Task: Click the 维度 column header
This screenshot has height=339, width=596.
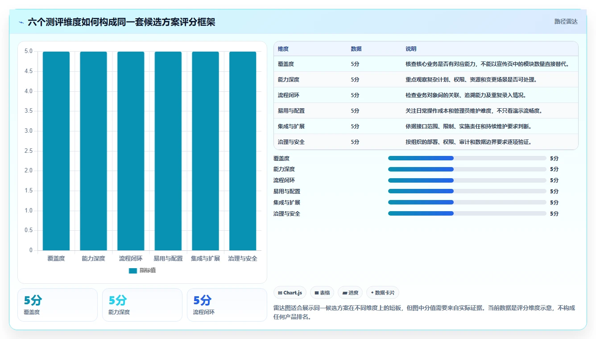Action: click(x=283, y=49)
